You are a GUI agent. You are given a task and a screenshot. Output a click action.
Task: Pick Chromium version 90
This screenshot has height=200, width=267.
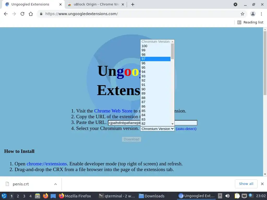(x=155, y=89)
